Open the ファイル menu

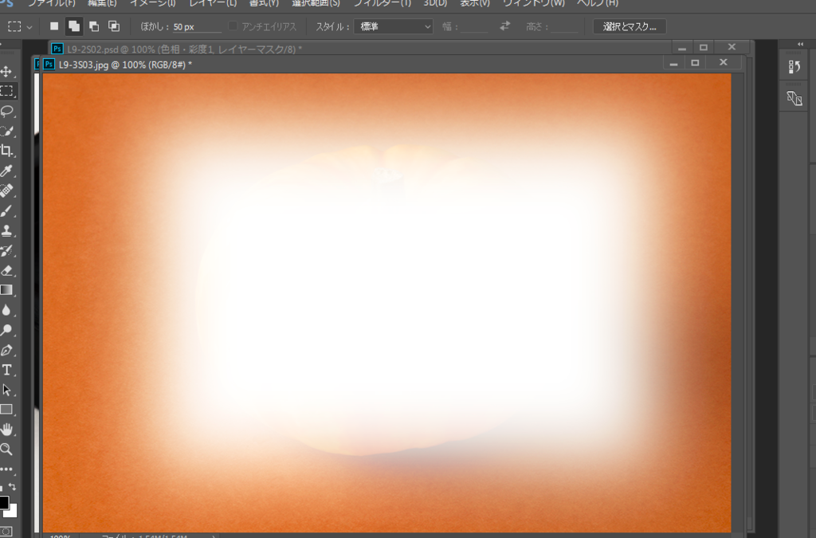(52, 3)
